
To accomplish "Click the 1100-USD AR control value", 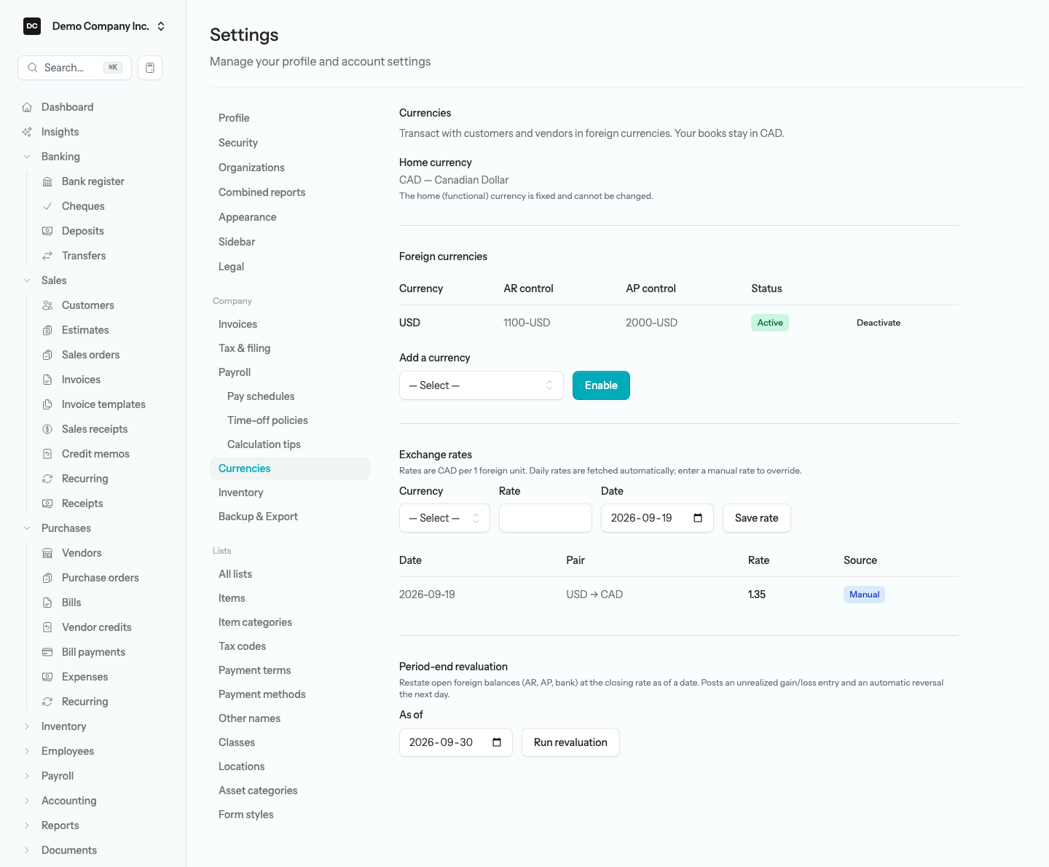I will [x=527, y=323].
